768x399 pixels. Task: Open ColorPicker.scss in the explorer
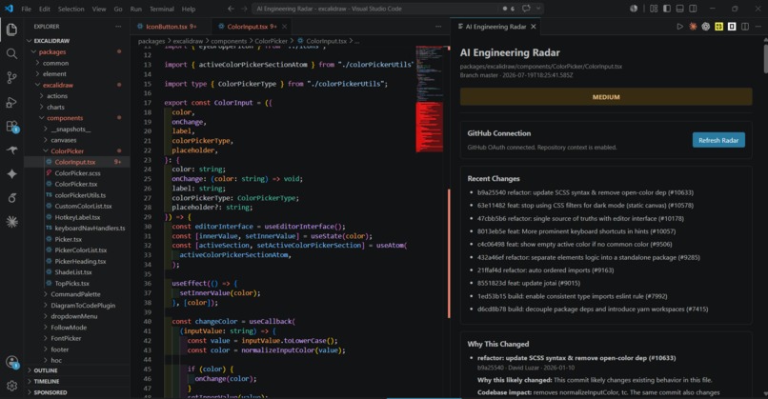pos(77,172)
